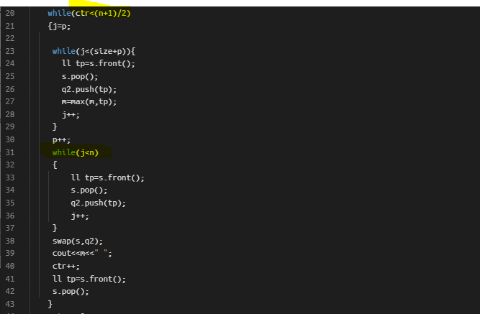Click q2.push(tp); on line 26

coord(89,89)
